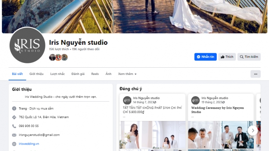Image resolution: width=269 pixels, height=151 pixels.
Task: Click the address location icon
Action: 14,117
